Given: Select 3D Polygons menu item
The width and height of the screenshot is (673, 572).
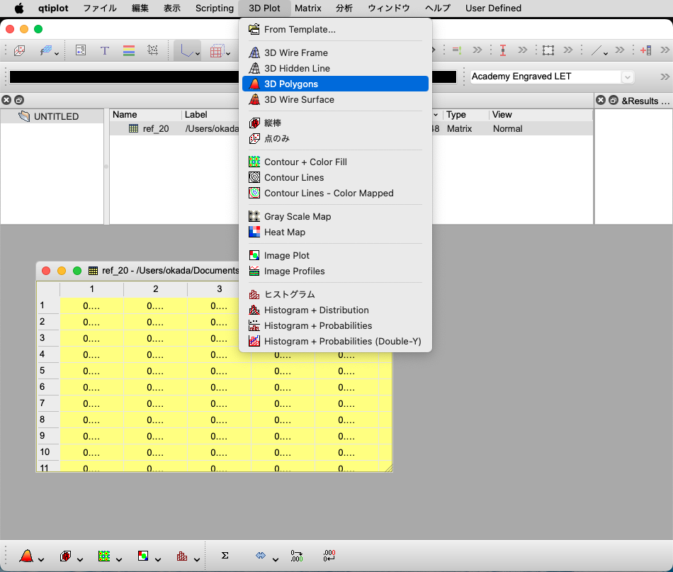Looking at the screenshot, I should point(335,84).
